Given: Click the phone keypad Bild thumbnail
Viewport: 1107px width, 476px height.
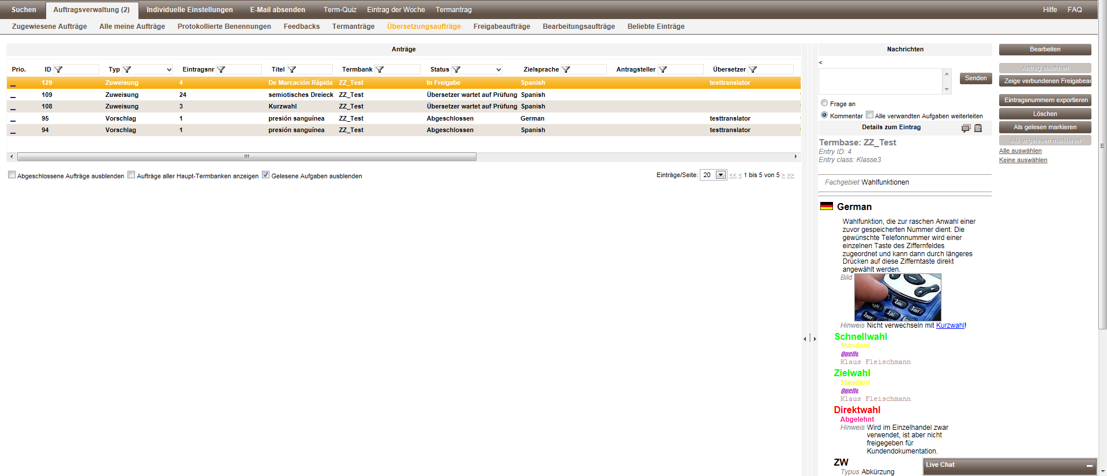Looking at the screenshot, I should tap(898, 297).
